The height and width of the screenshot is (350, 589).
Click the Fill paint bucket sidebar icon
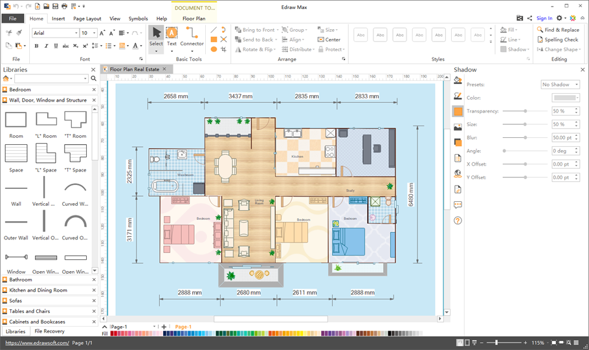[458, 80]
